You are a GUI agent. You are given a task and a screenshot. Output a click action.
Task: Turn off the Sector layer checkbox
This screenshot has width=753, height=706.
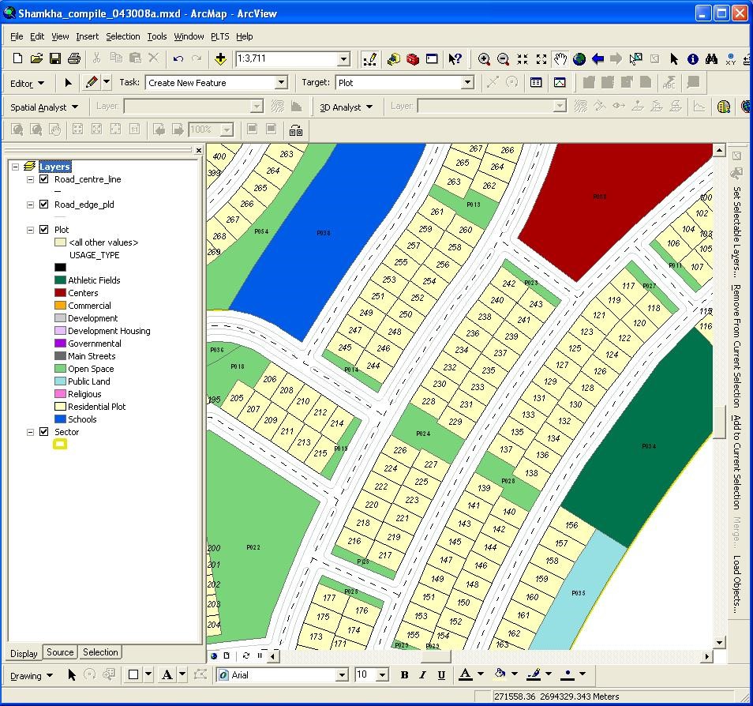pyautogui.click(x=43, y=432)
